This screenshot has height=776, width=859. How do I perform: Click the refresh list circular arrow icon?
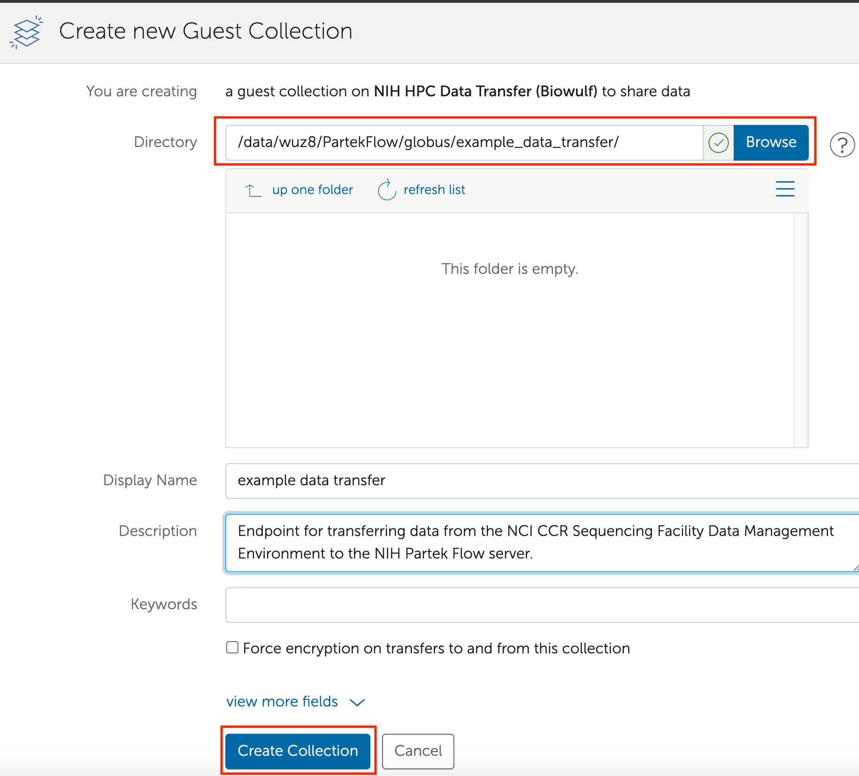(x=387, y=190)
